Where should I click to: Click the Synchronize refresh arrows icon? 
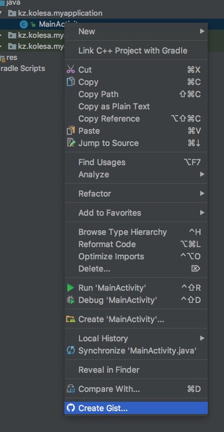71,351
